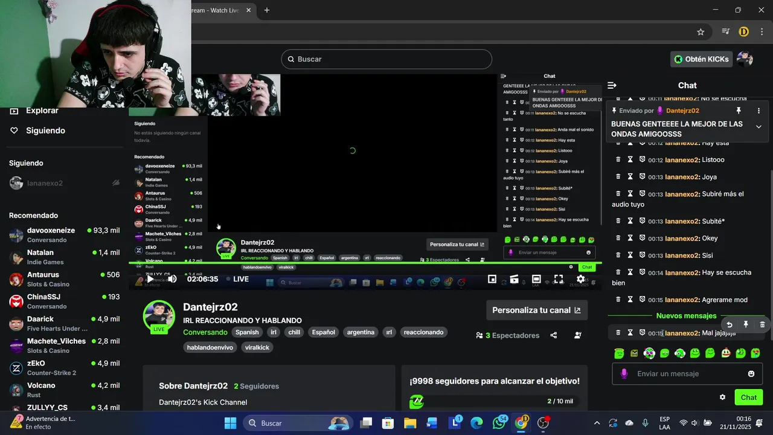Open a new browser tab
Screen dimensions: 773x435
(x=267, y=10)
